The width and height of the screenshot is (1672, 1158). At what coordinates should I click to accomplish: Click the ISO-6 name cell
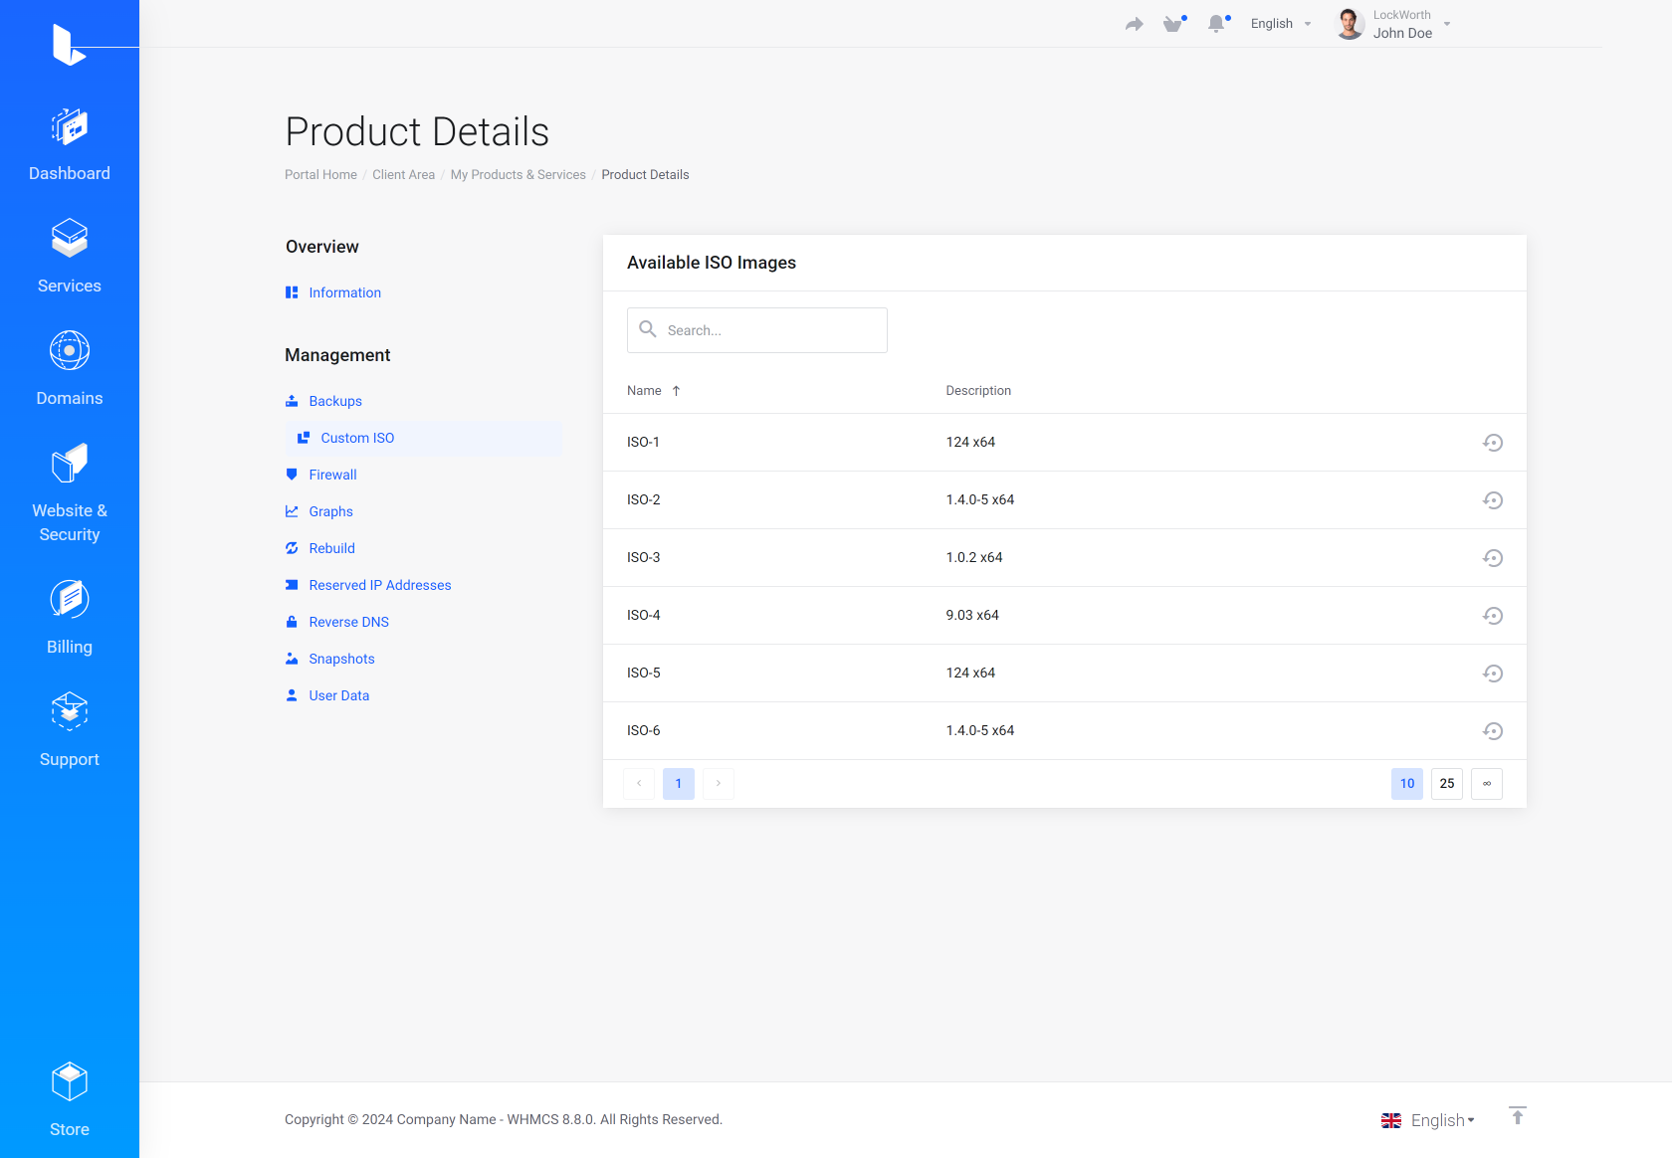pos(644,730)
